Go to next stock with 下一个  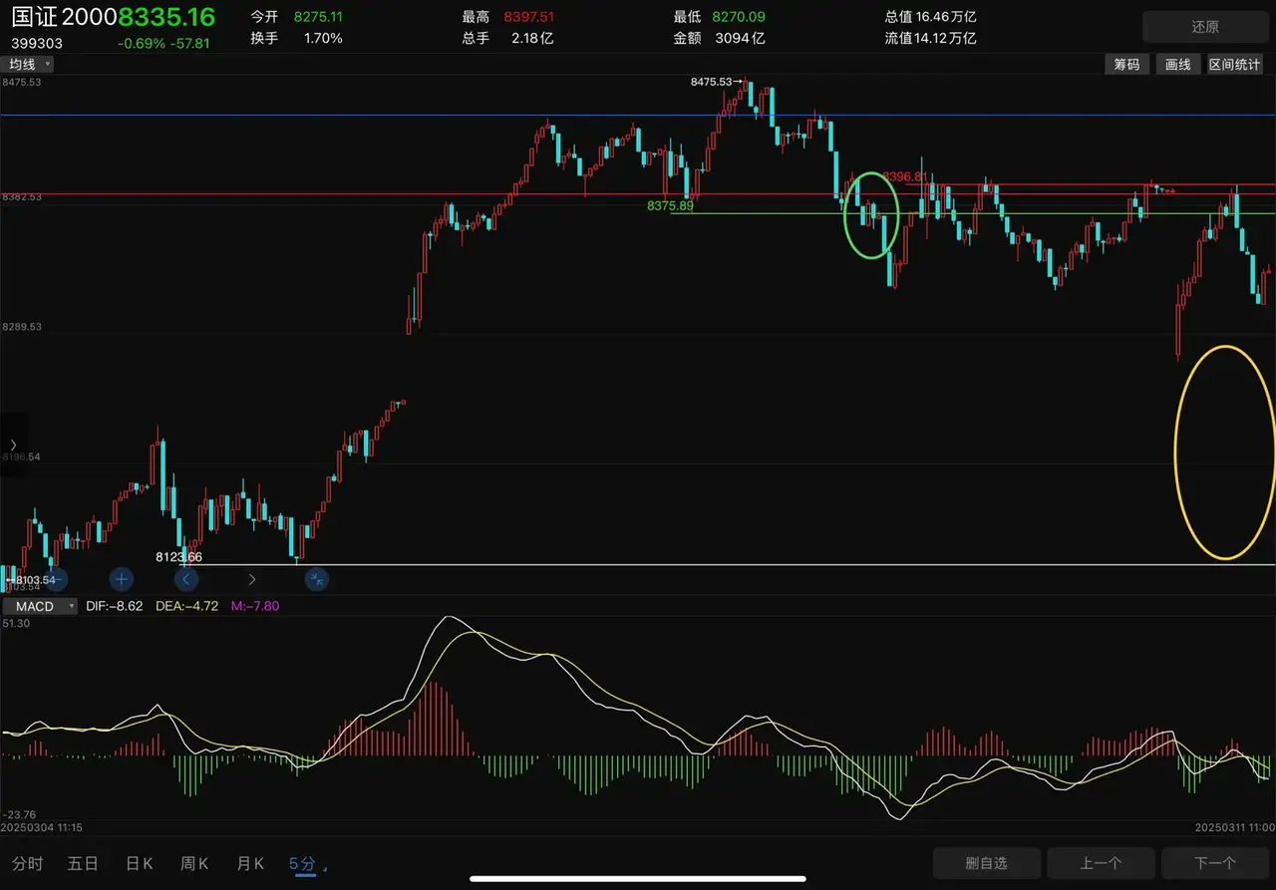click(x=1214, y=863)
